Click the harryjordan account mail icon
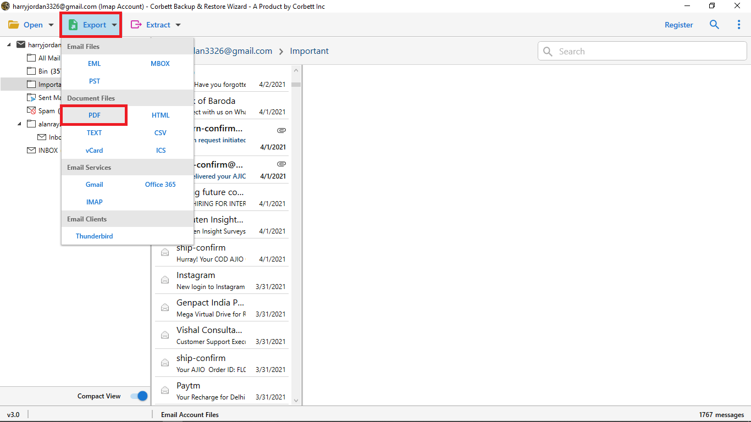This screenshot has width=751, height=422. [21, 45]
